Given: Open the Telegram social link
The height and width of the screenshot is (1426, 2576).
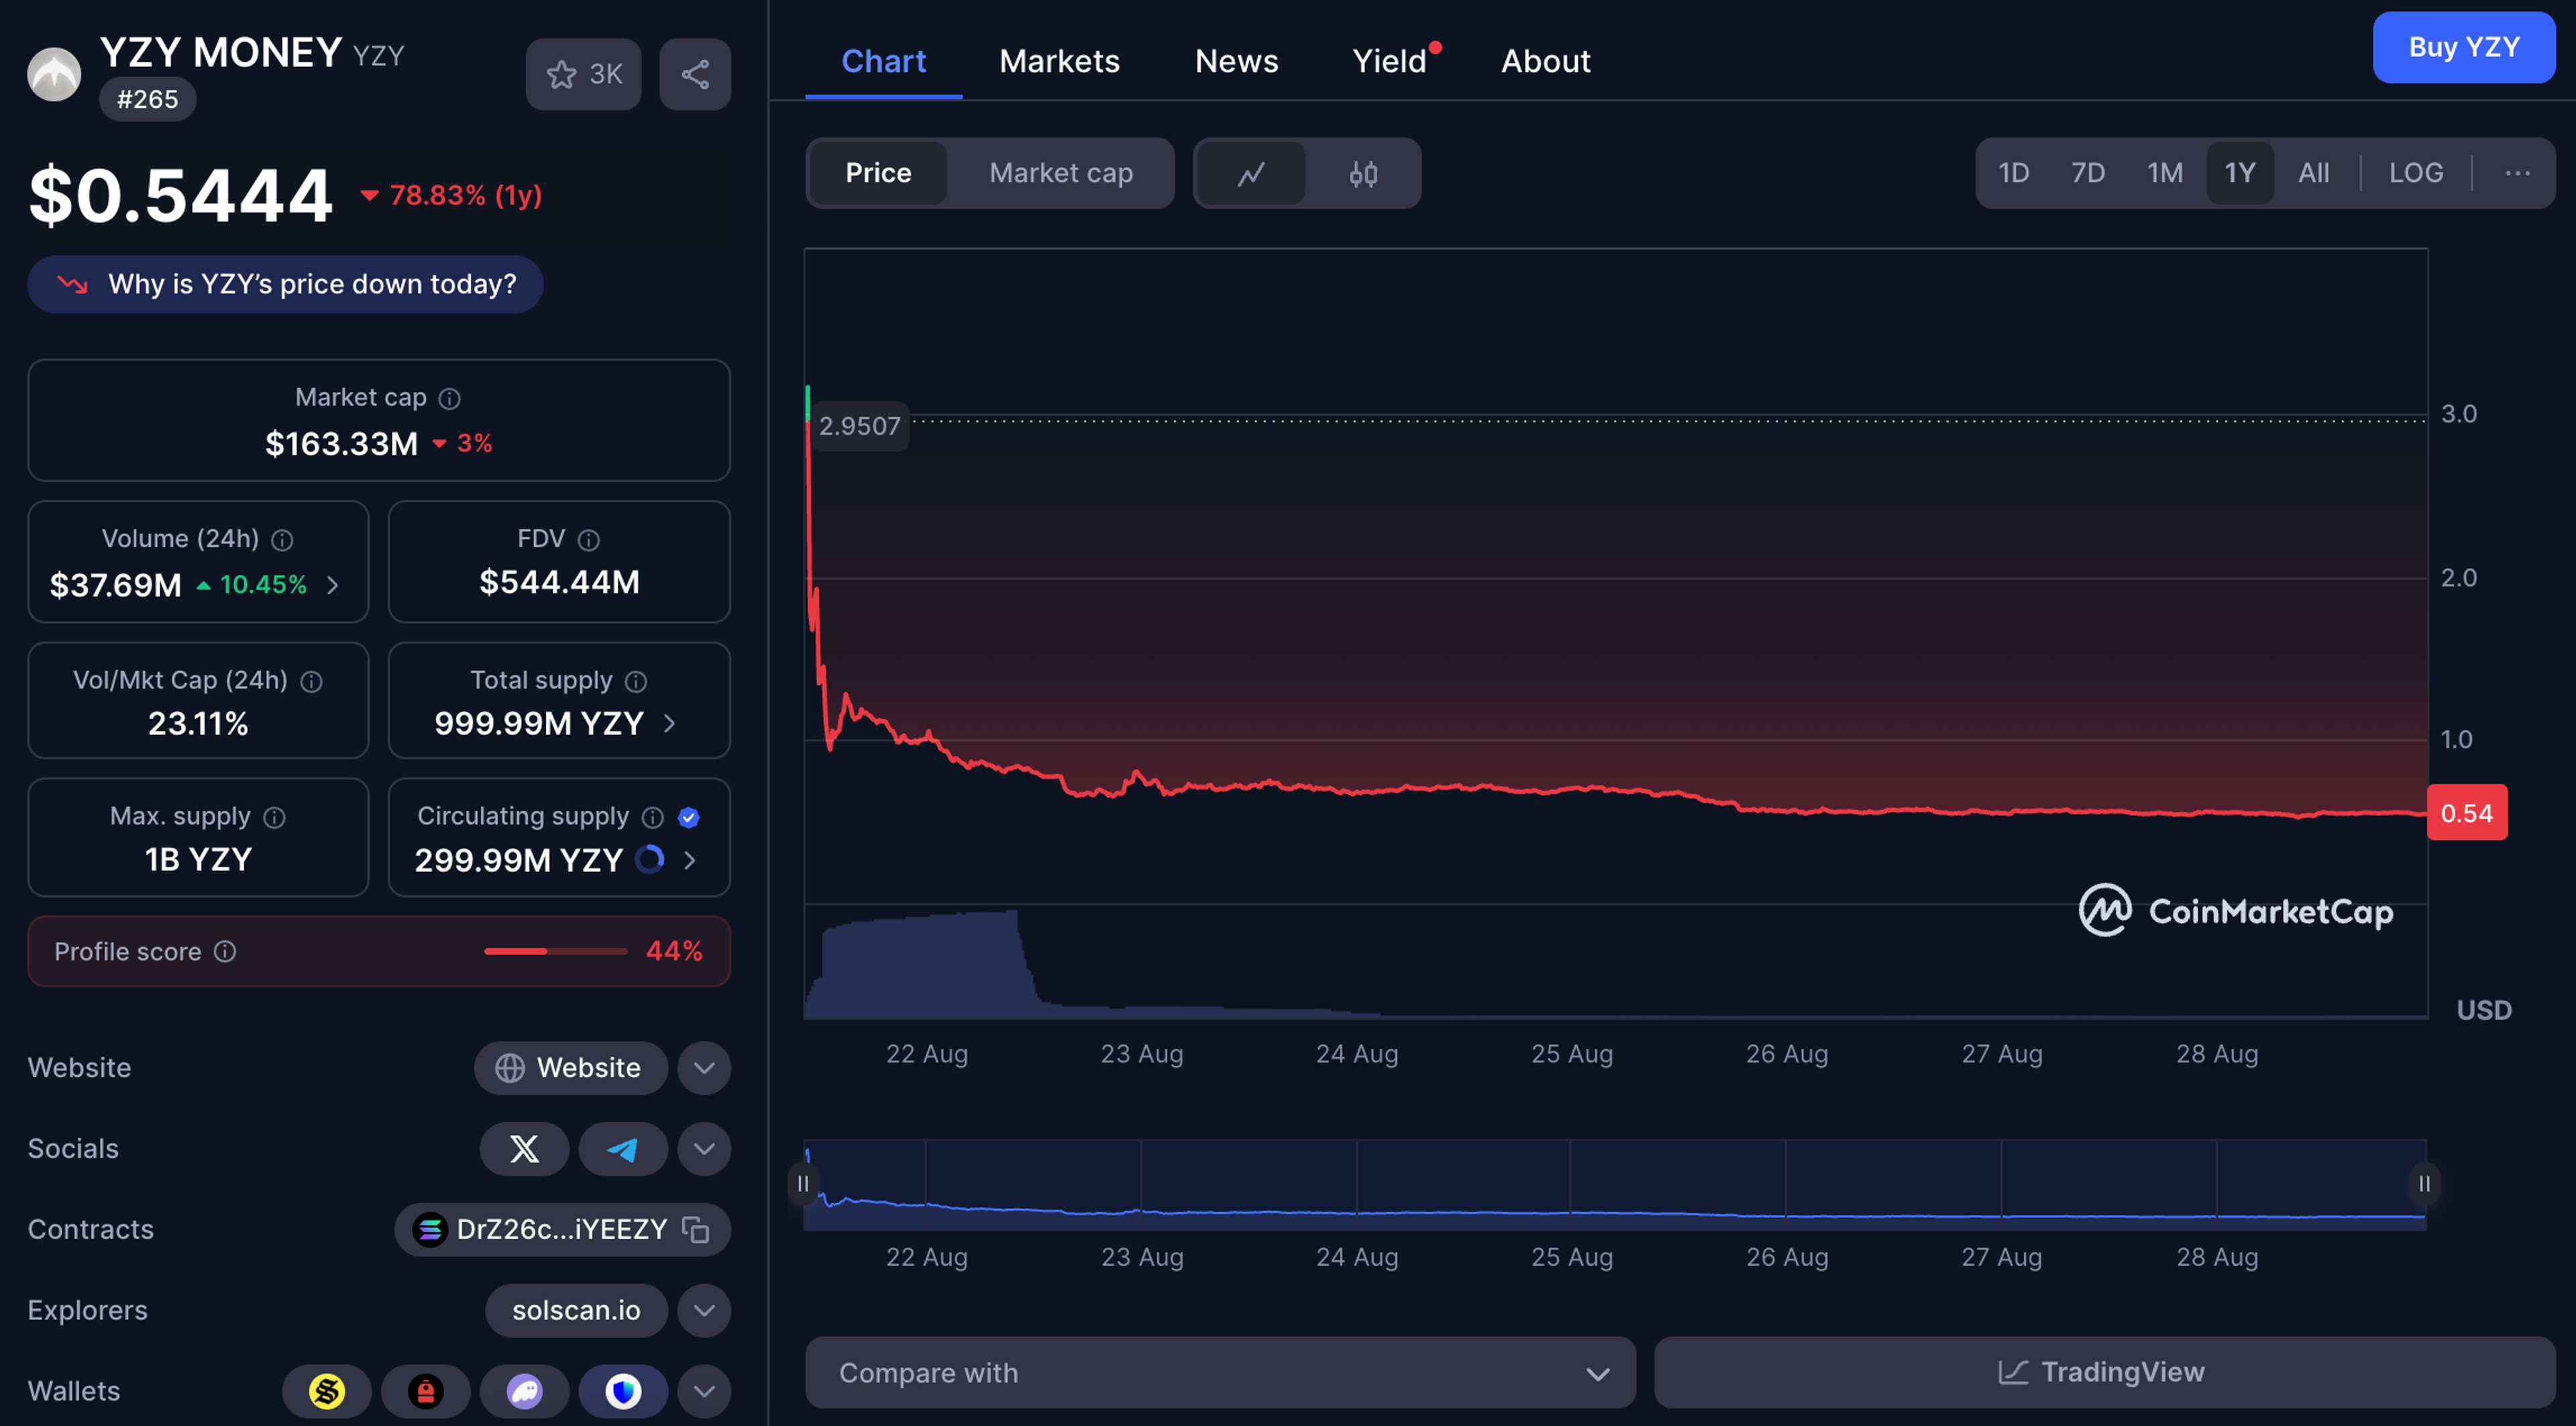Looking at the screenshot, I should coord(623,1148).
